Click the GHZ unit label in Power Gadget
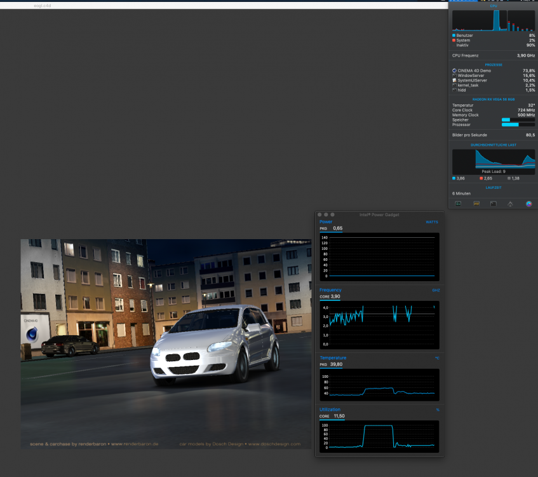This screenshot has width=538, height=477. click(436, 291)
